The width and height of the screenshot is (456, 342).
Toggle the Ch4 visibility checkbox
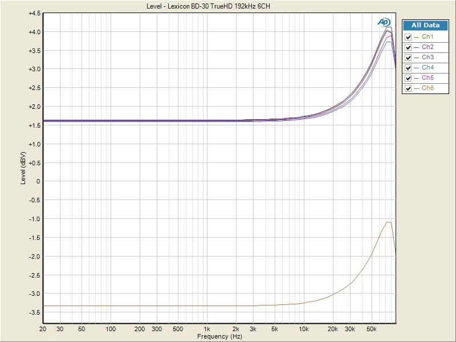pos(408,68)
